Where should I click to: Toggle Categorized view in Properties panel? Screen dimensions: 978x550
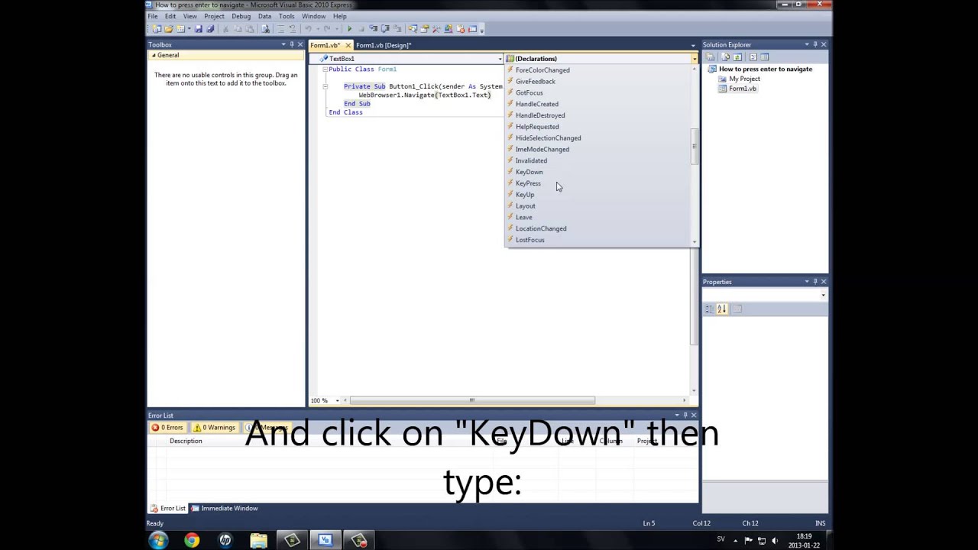[x=709, y=309]
